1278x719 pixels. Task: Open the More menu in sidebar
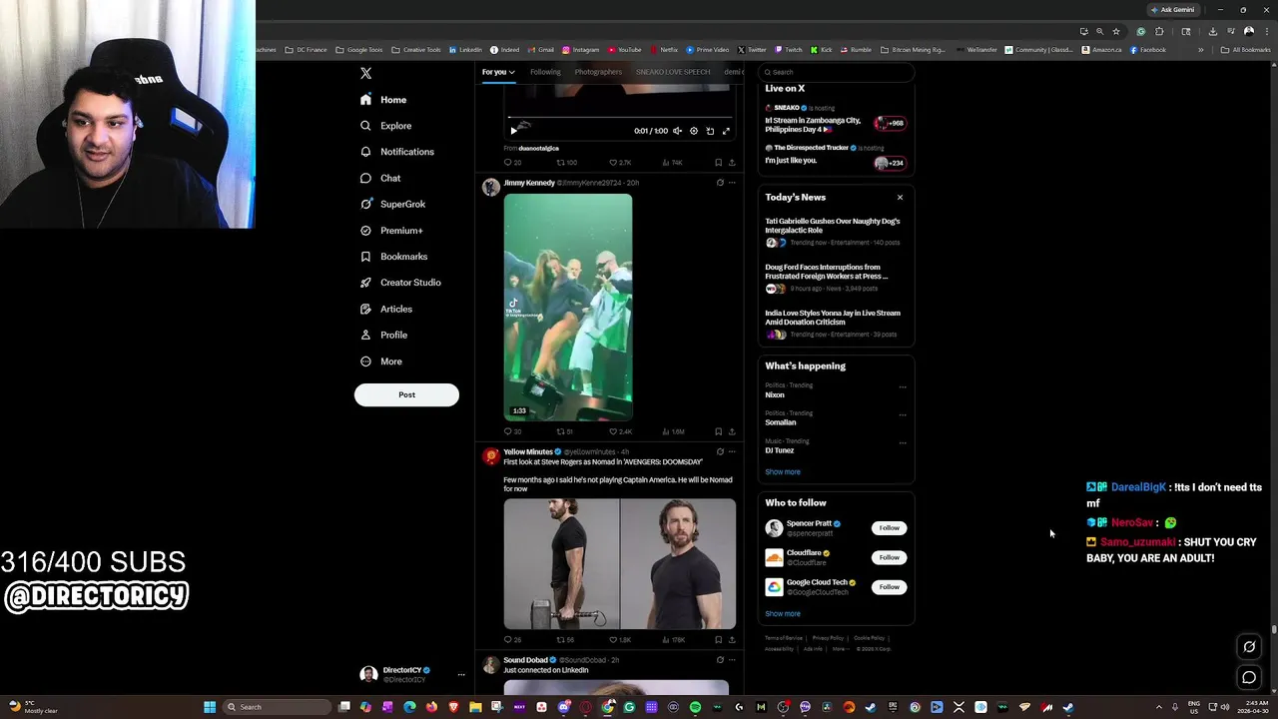[381, 361]
